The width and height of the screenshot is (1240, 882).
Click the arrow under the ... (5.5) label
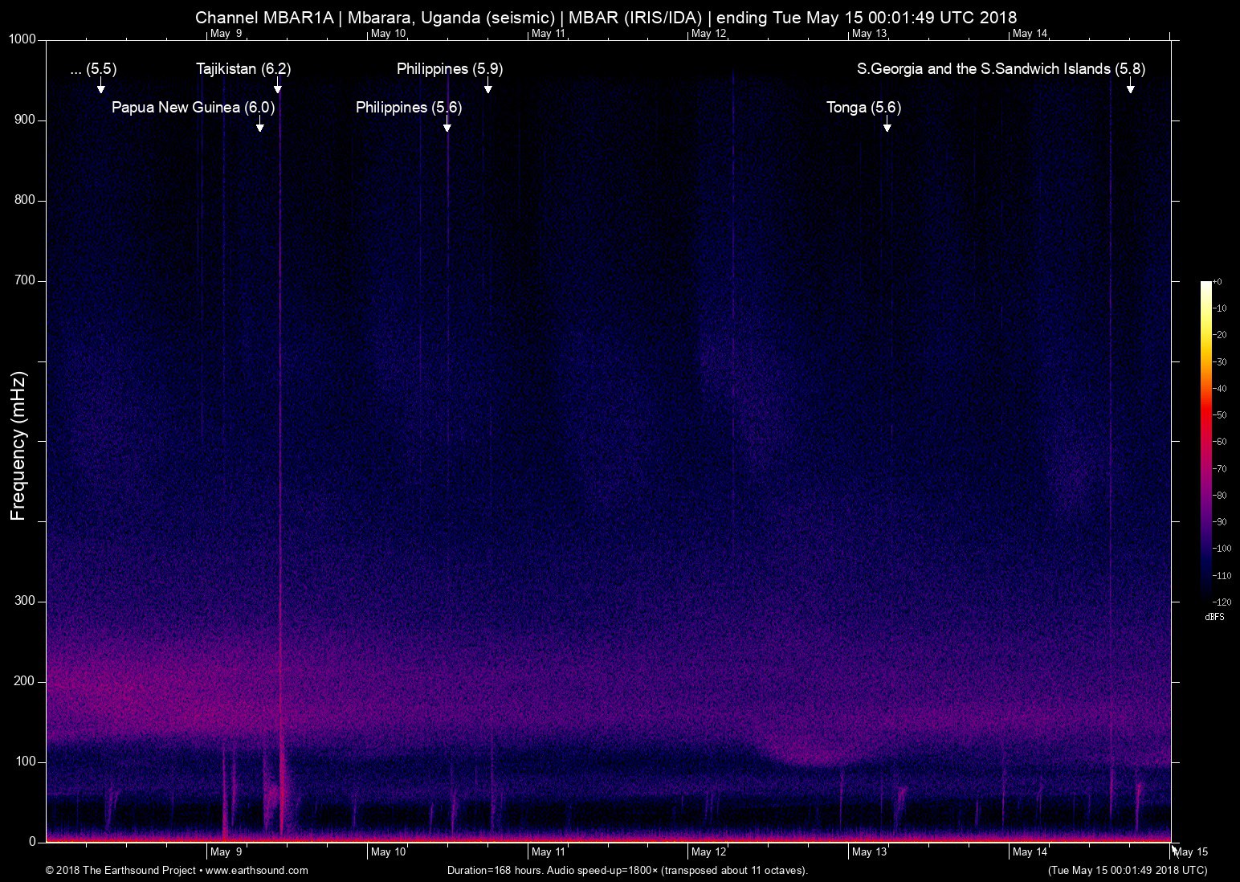(100, 87)
